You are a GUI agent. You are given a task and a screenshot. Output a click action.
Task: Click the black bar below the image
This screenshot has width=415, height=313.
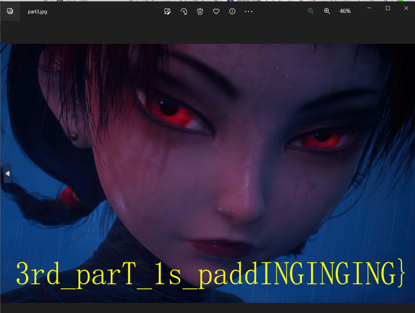tap(207, 308)
